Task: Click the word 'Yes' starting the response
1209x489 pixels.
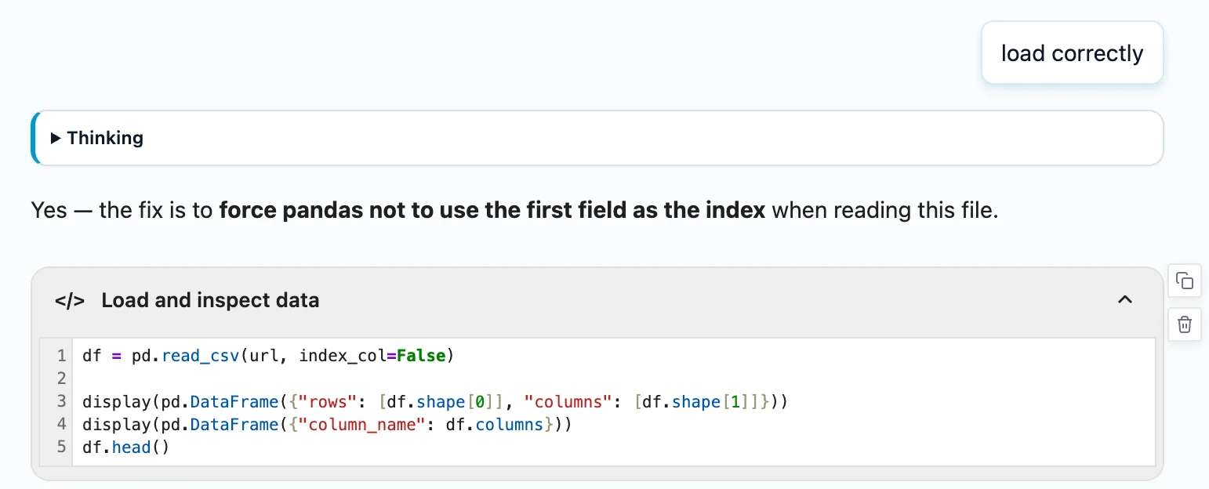Action: coord(49,211)
